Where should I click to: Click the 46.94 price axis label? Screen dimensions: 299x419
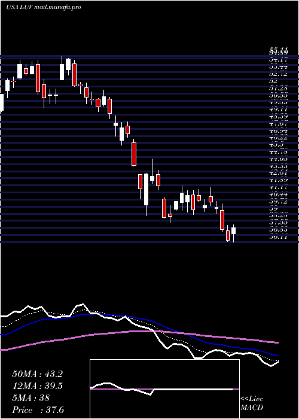279,130
